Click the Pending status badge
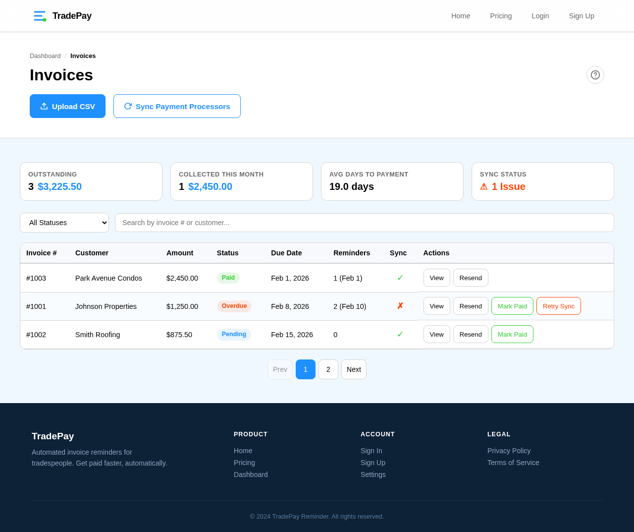Viewport: 634px width, 532px height. point(234,334)
